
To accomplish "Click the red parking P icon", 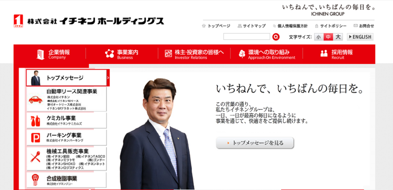I will point(35,138).
